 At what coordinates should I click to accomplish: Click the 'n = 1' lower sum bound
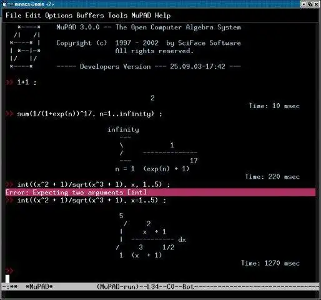125,169
